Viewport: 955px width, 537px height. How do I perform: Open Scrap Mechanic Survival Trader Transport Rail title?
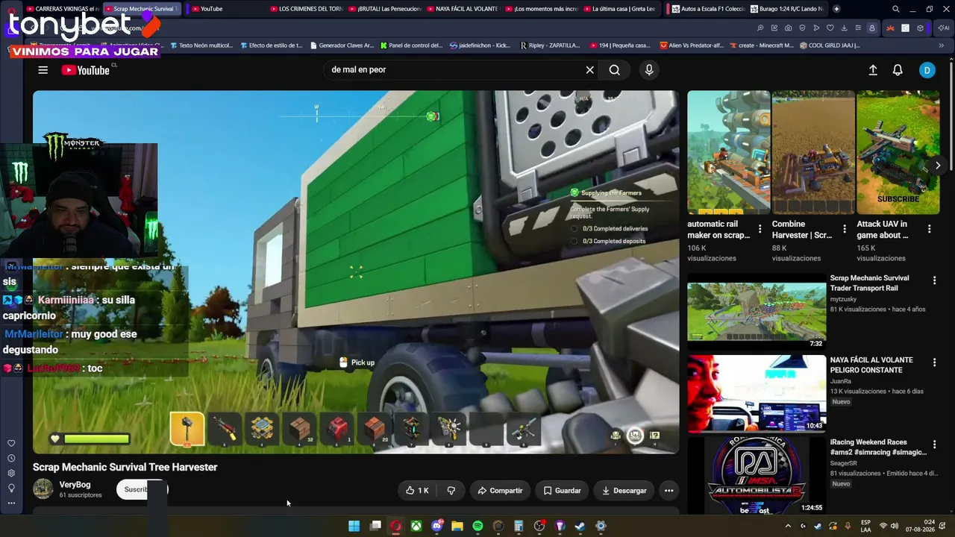[x=869, y=283]
